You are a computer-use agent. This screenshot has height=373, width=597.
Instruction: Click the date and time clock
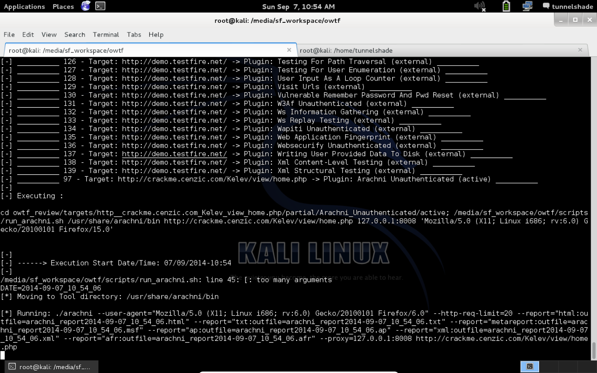pos(298,6)
